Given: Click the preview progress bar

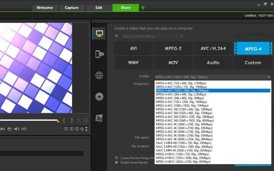Looking at the screenshot, I should 28,120.
